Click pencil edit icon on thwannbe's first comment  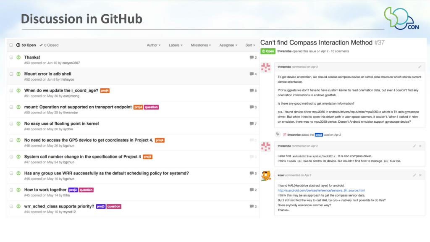pyautogui.click(x=420, y=67)
